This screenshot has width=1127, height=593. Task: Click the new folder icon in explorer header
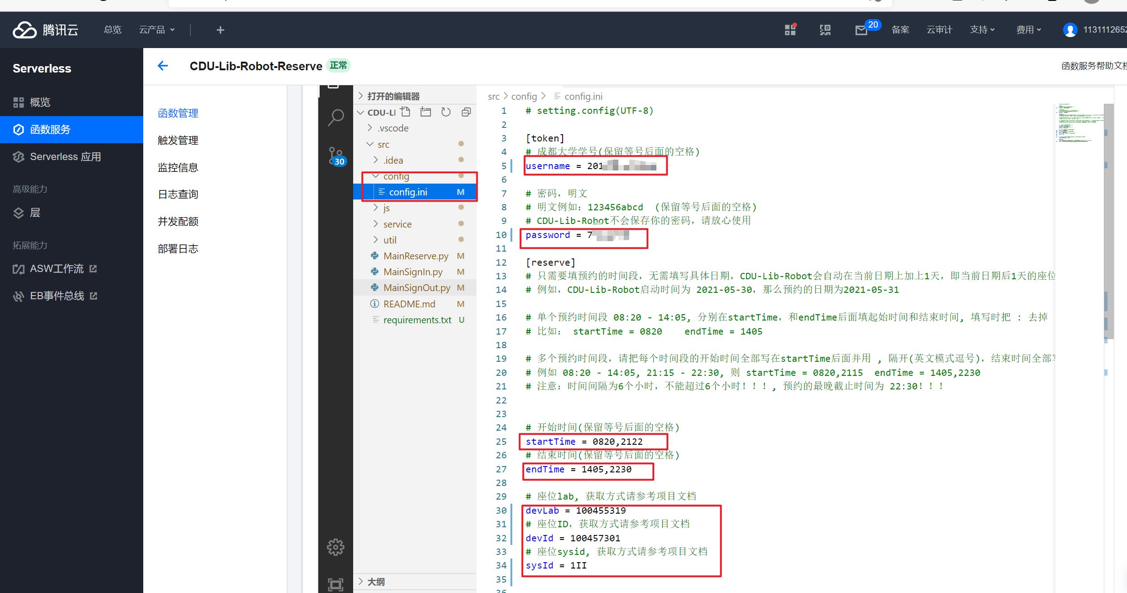point(426,112)
